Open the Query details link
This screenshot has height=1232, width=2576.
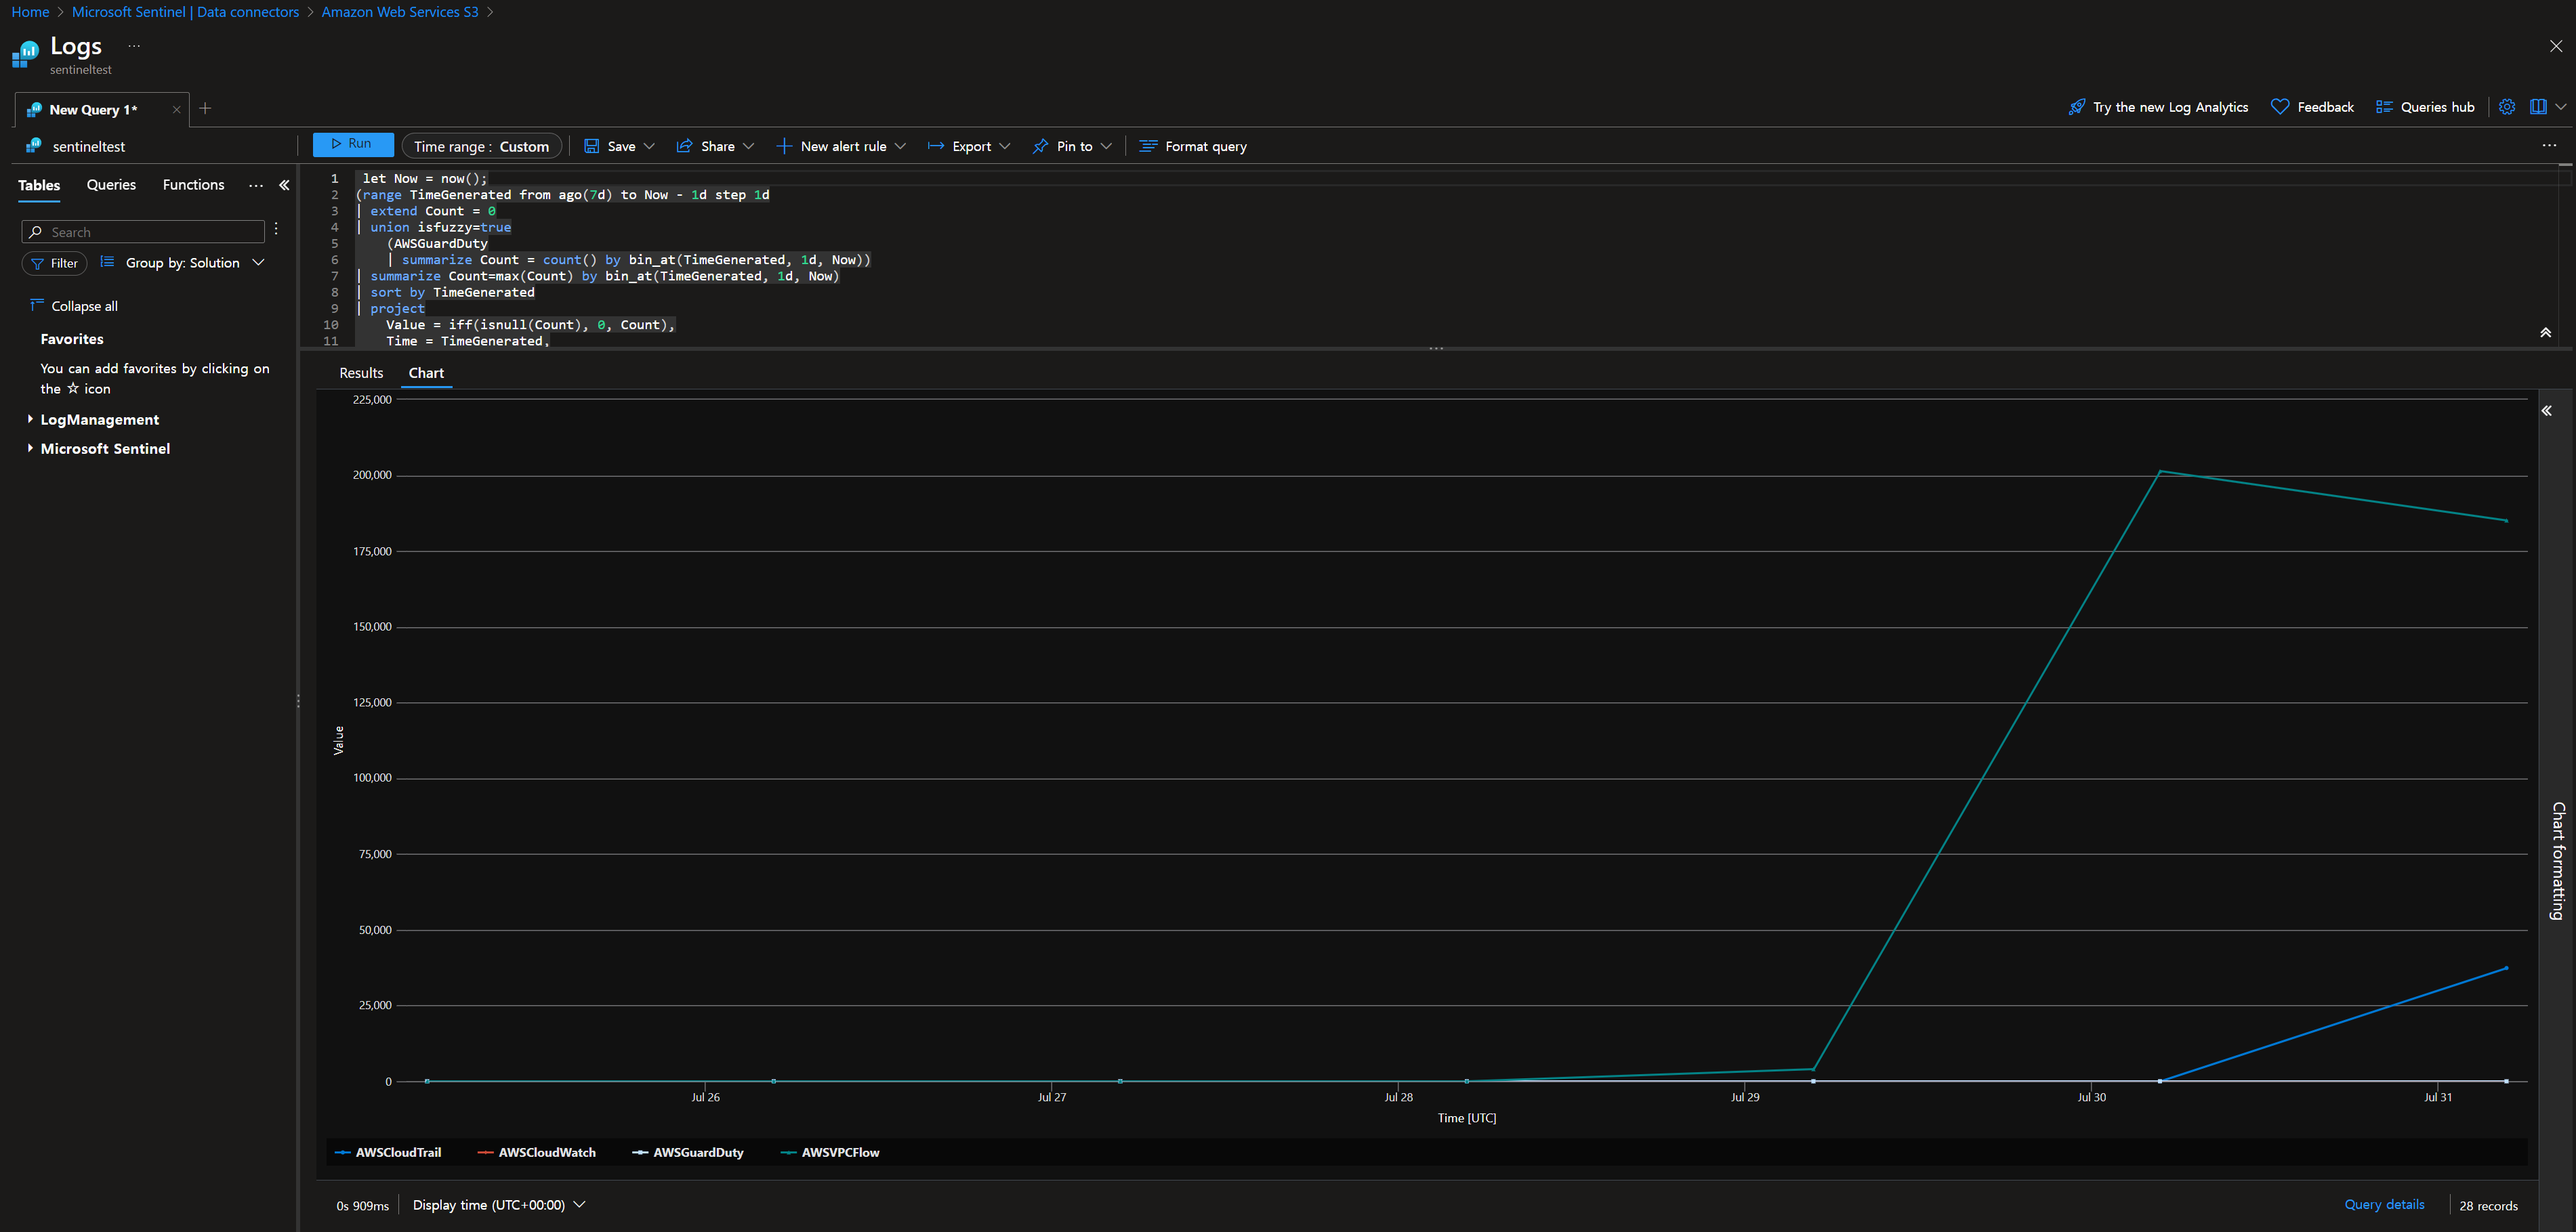click(x=2384, y=1204)
